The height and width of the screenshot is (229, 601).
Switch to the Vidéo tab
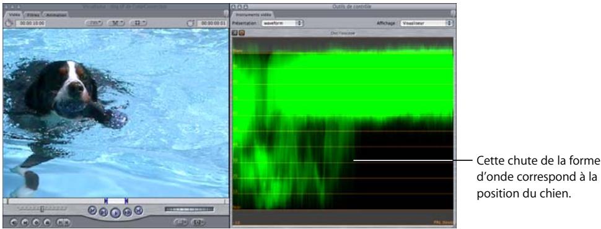click(x=15, y=15)
